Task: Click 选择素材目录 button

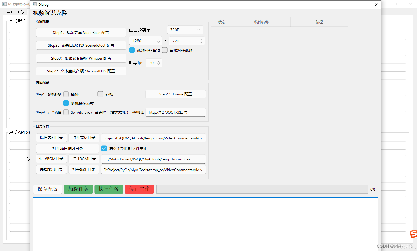Action: click(x=51, y=138)
